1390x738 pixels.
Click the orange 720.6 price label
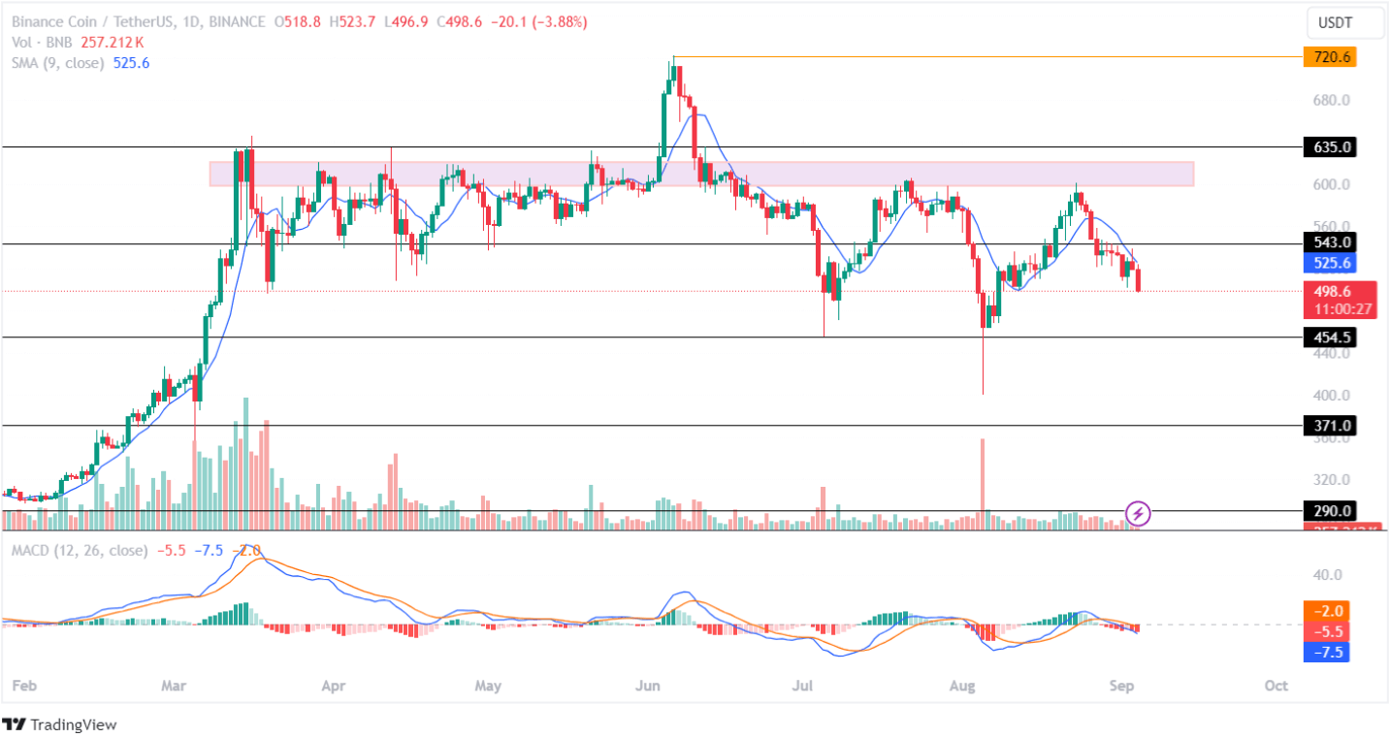[x=1330, y=57]
